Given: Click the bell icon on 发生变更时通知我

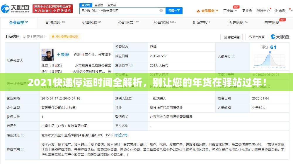Looking at the screenshot, I should pos(53,37).
